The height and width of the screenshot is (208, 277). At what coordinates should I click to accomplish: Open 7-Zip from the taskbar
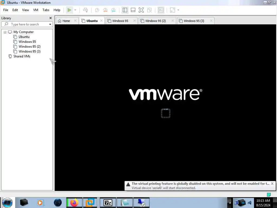[x=108, y=203]
